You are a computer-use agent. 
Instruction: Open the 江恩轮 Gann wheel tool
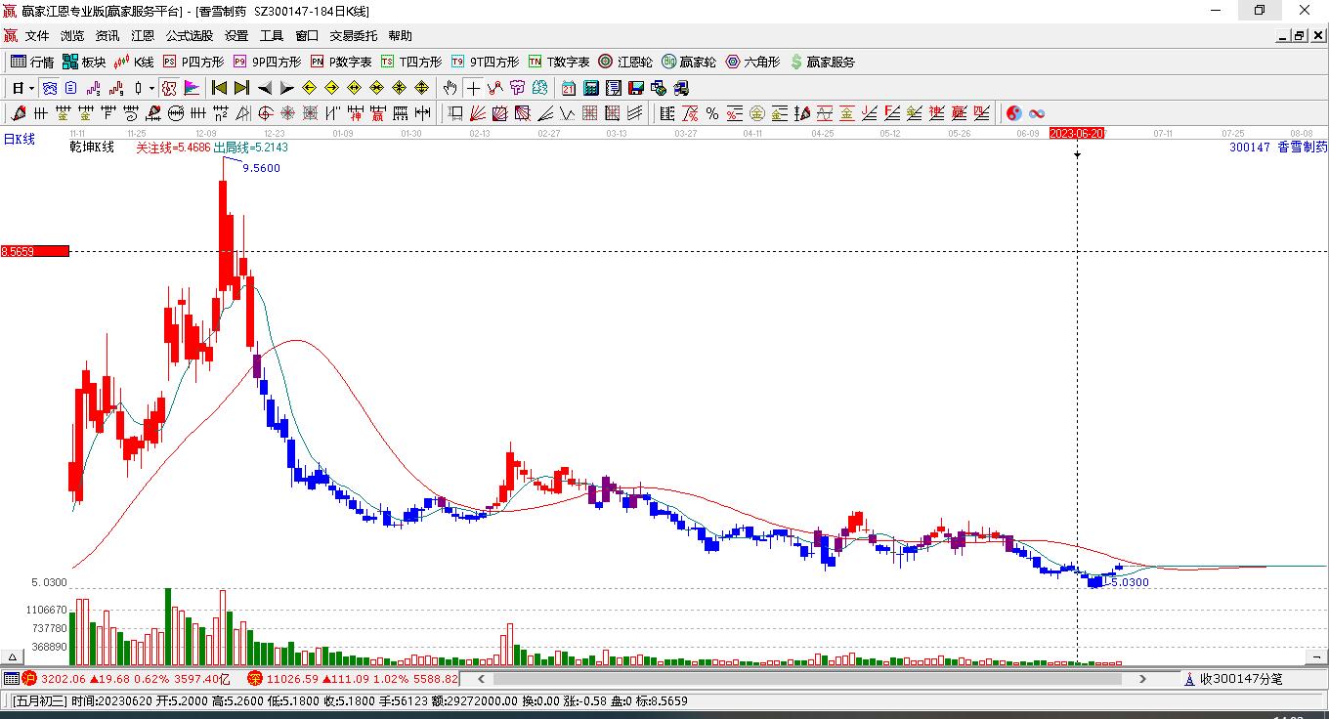624,62
